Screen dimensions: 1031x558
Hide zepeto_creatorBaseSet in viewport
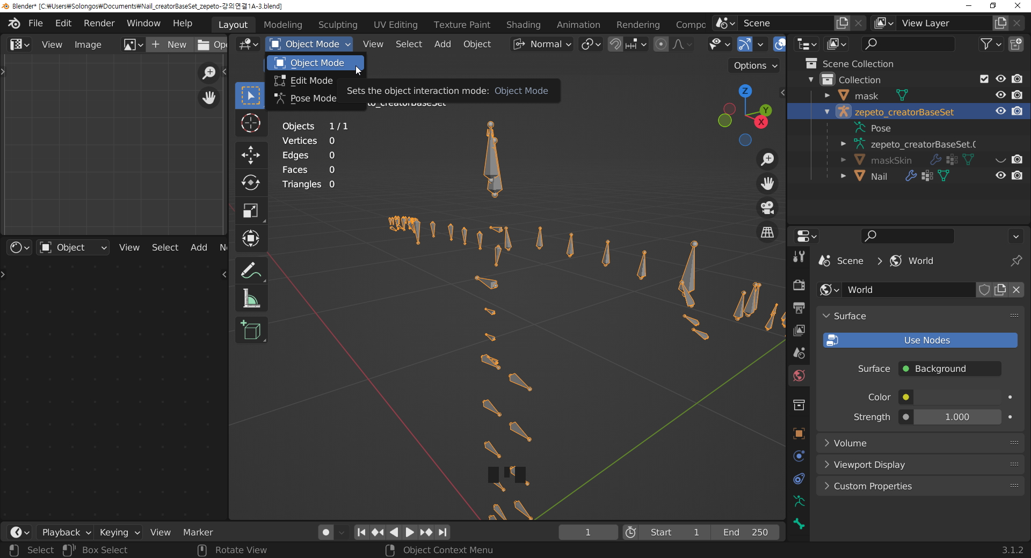[x=1001, y=111]
